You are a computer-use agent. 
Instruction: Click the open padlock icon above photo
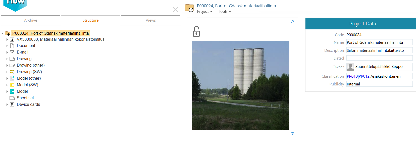tap(196, 31)
